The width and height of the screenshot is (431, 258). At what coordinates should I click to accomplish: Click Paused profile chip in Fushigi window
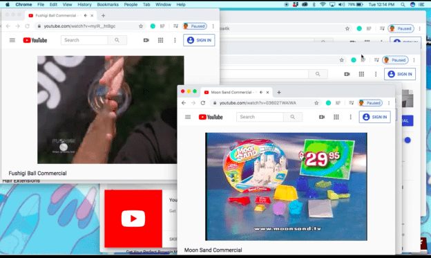(x=195, y=26)
